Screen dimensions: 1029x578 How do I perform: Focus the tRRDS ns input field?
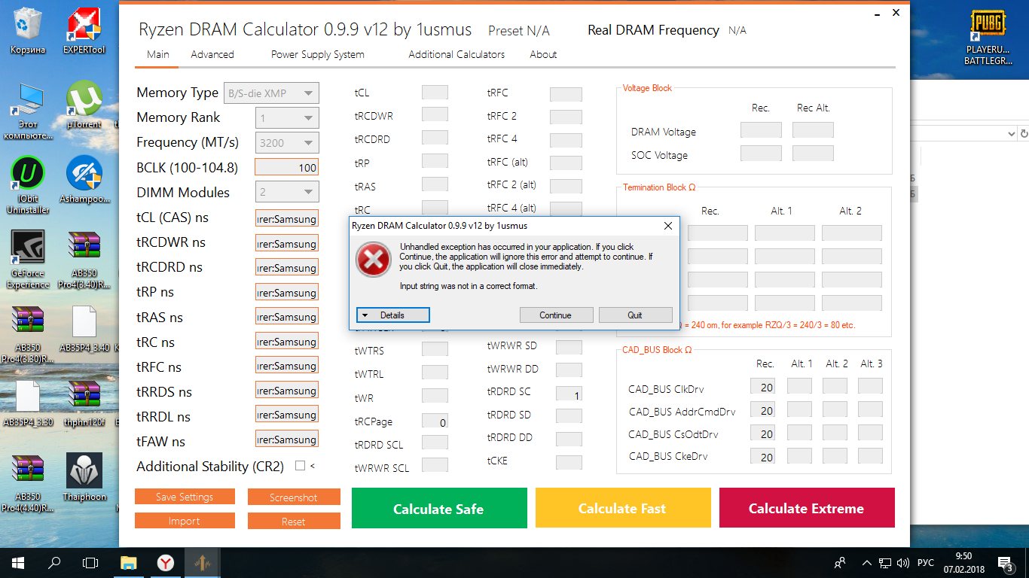click(x=287, y=390)
